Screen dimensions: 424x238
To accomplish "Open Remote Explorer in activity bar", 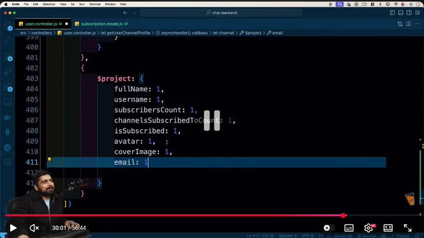I will (8, 102).
